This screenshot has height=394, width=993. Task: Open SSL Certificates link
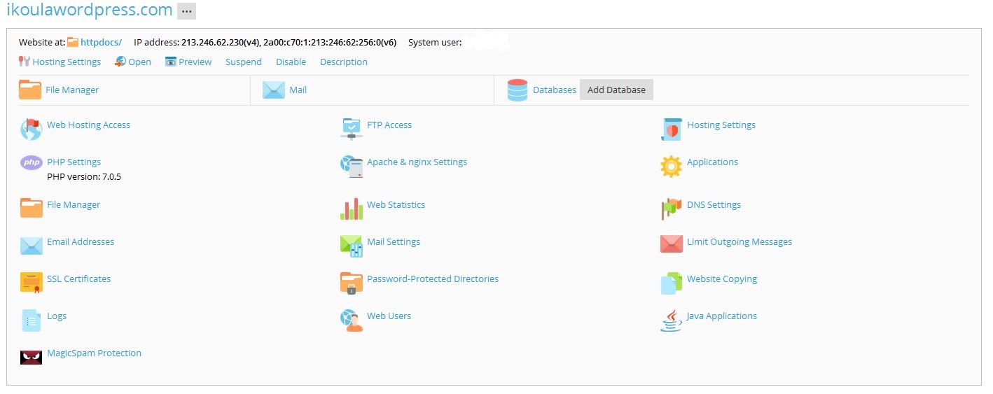tap(78, 279)
